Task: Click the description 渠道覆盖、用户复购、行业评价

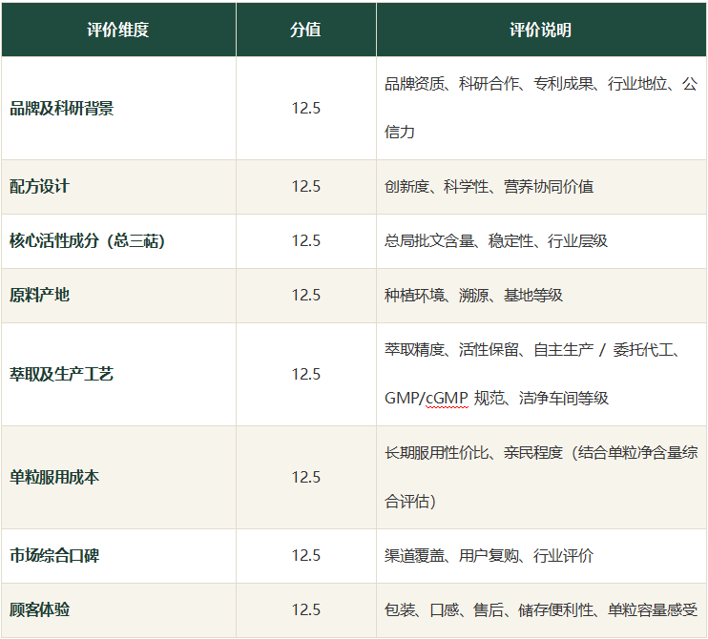Action: tap(489, 556)
